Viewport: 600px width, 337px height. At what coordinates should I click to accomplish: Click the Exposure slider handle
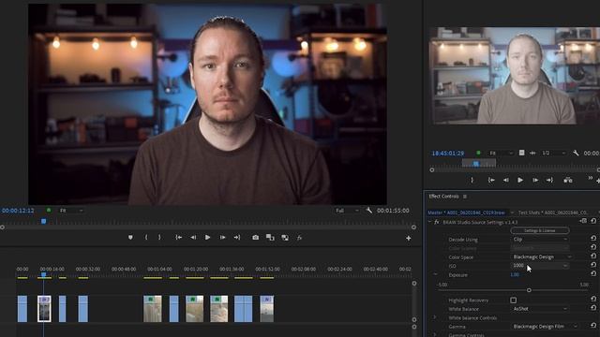[x=529, y=290]
